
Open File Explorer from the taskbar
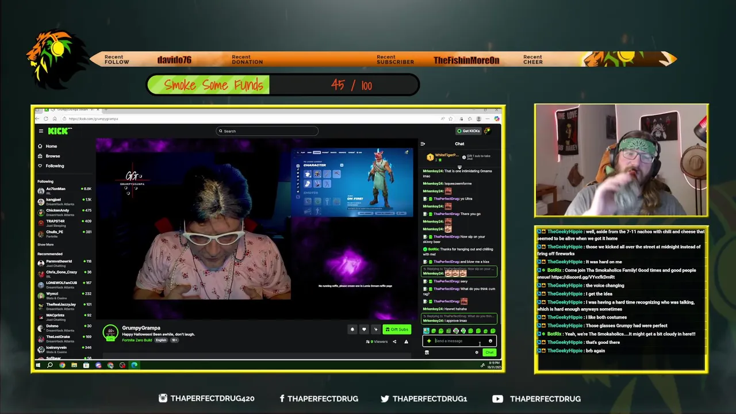[x=74, y=365]
